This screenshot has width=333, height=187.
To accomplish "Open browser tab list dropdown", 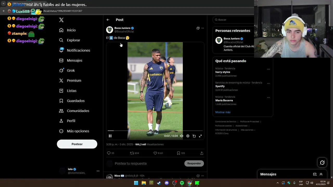I will pyautogui.click(x=3, y=4).
